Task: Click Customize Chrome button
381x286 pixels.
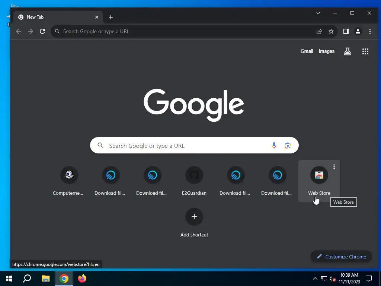Action: [x=341, y=257]
